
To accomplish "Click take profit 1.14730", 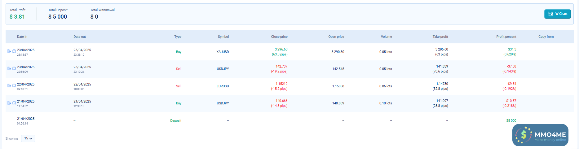I will [442, 84].
